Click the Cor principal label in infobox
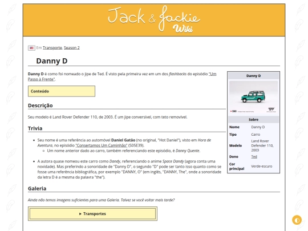 pyautogui.click(x=237, y=166)
